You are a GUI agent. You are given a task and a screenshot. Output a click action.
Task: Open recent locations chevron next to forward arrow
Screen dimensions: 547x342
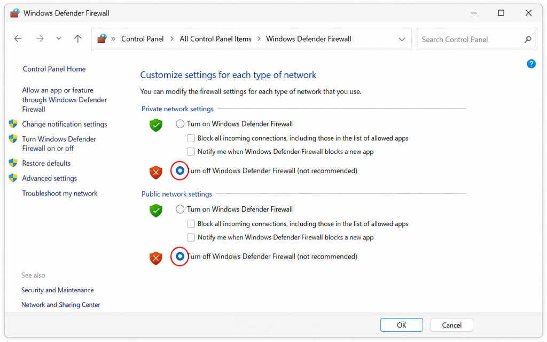[x=59, y=38]
